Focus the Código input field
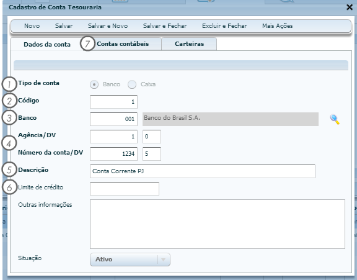The image size is (357, 280). 113,102
